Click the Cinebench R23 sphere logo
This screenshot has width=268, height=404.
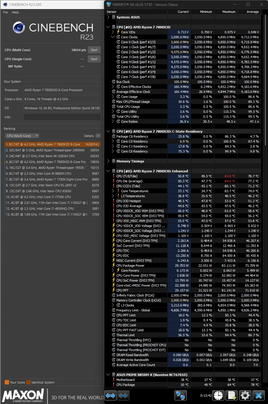pyautogui.click(x=19, y=28)
